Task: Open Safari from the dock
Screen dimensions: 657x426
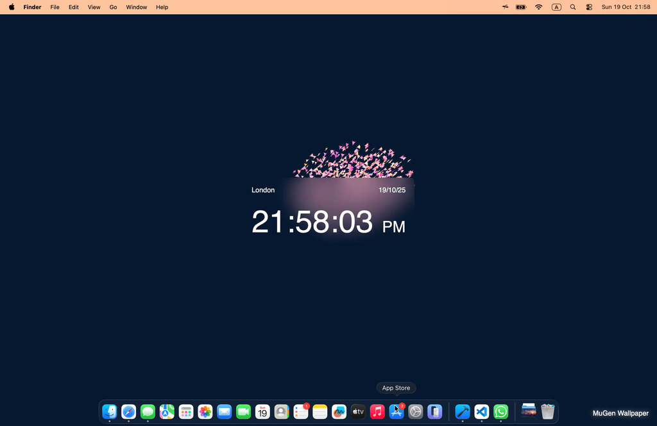Action: click(x=129, y=411)
